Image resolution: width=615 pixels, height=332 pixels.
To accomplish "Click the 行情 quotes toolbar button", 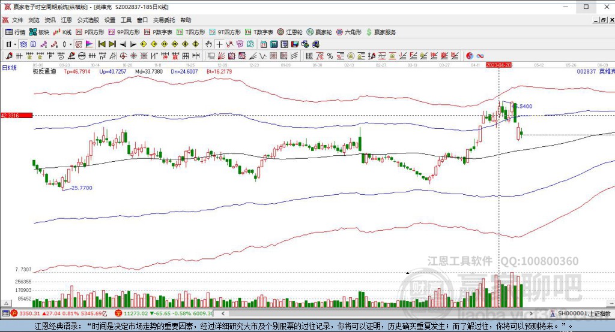I will click(16, 32).
